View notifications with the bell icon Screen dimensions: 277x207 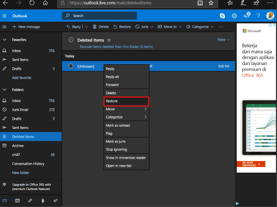pyautogui.click(x=246, y=16)
